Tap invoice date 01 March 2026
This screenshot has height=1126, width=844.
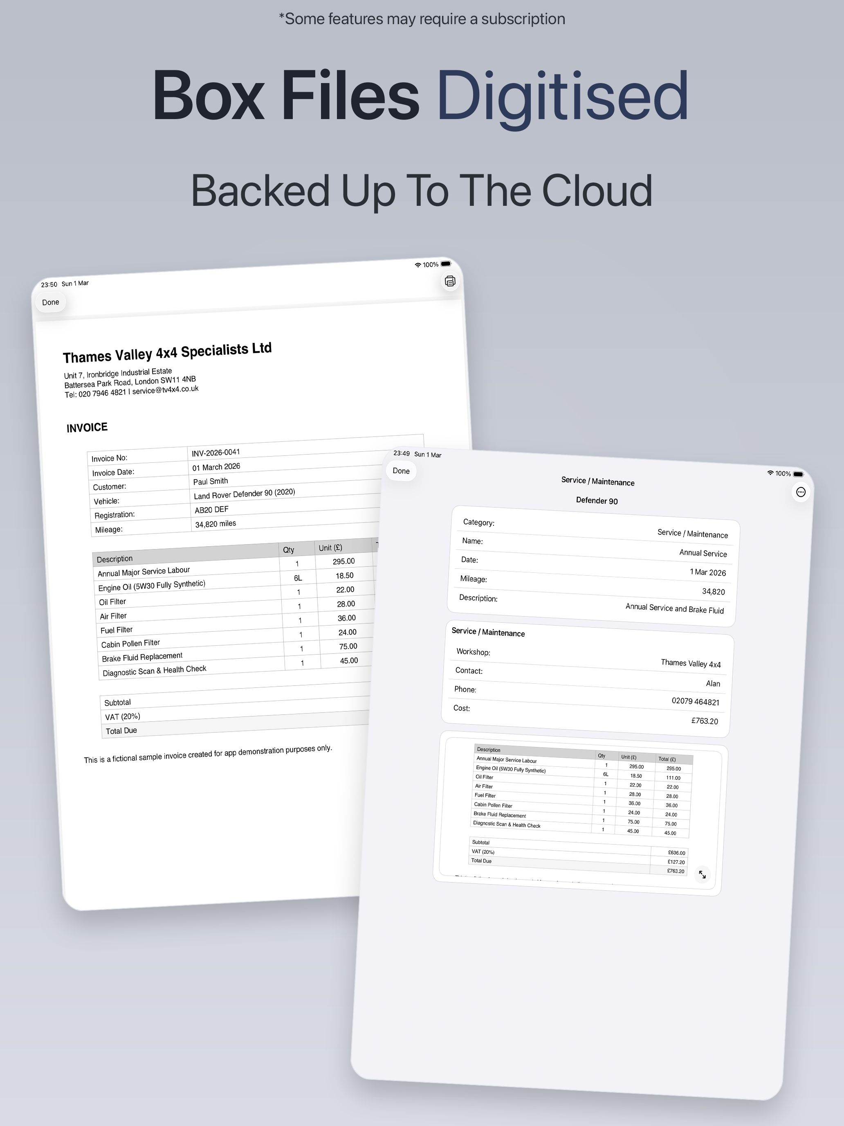coord(216,467)
